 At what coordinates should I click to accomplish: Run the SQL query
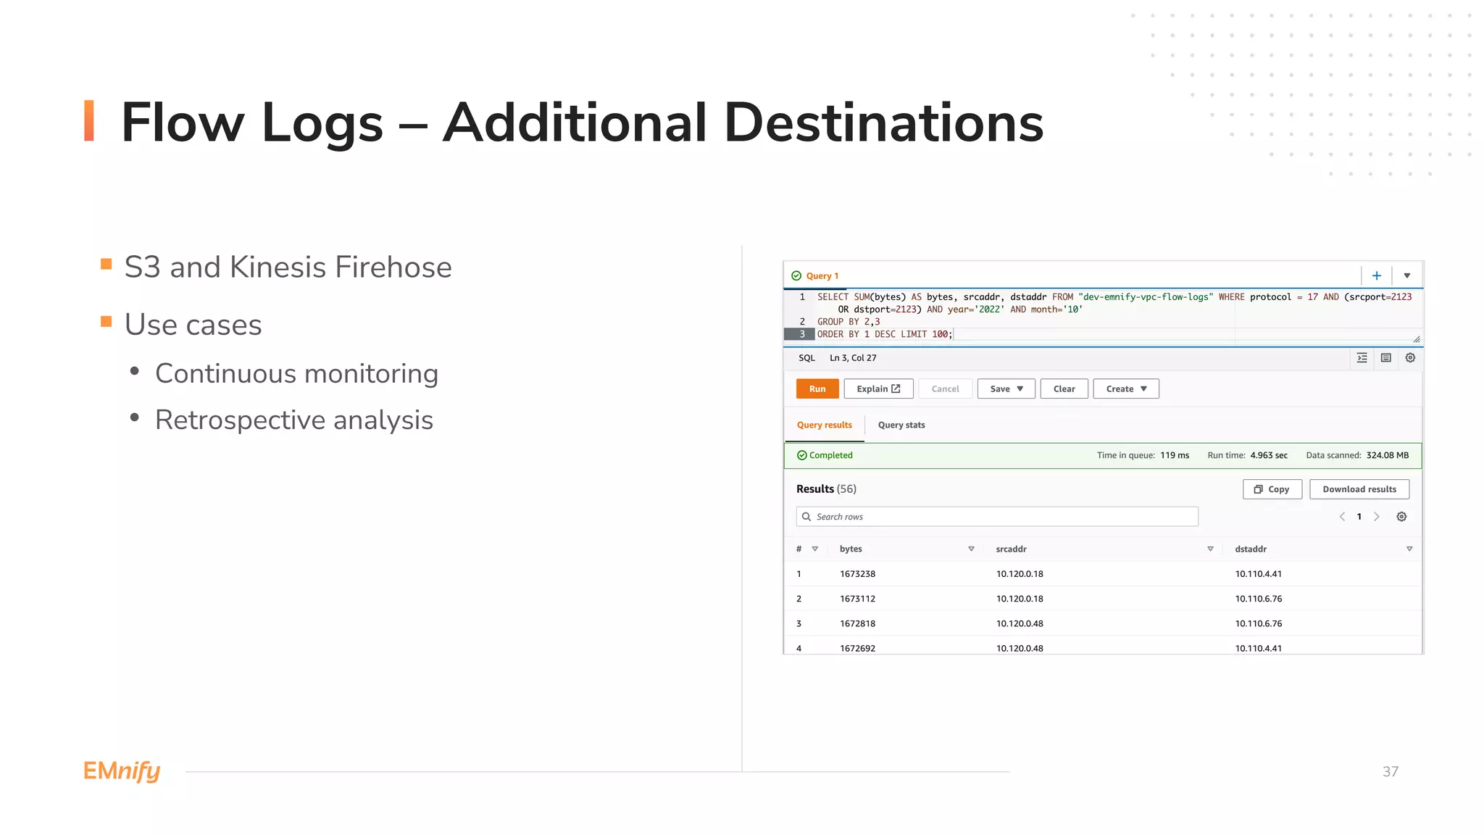pyautogui.click(x=817, y=389)
